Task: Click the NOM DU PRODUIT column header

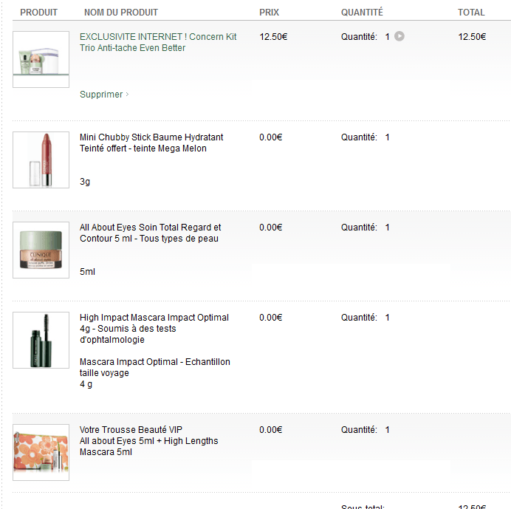Action: click(121, 13)
